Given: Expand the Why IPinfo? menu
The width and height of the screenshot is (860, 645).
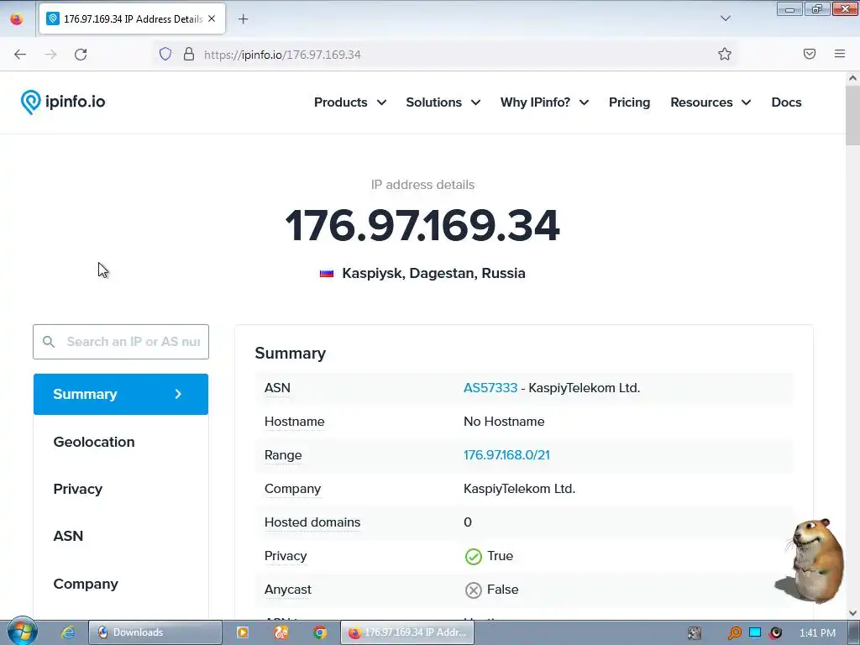Looking at the screenshot, I should pos(544,102).
